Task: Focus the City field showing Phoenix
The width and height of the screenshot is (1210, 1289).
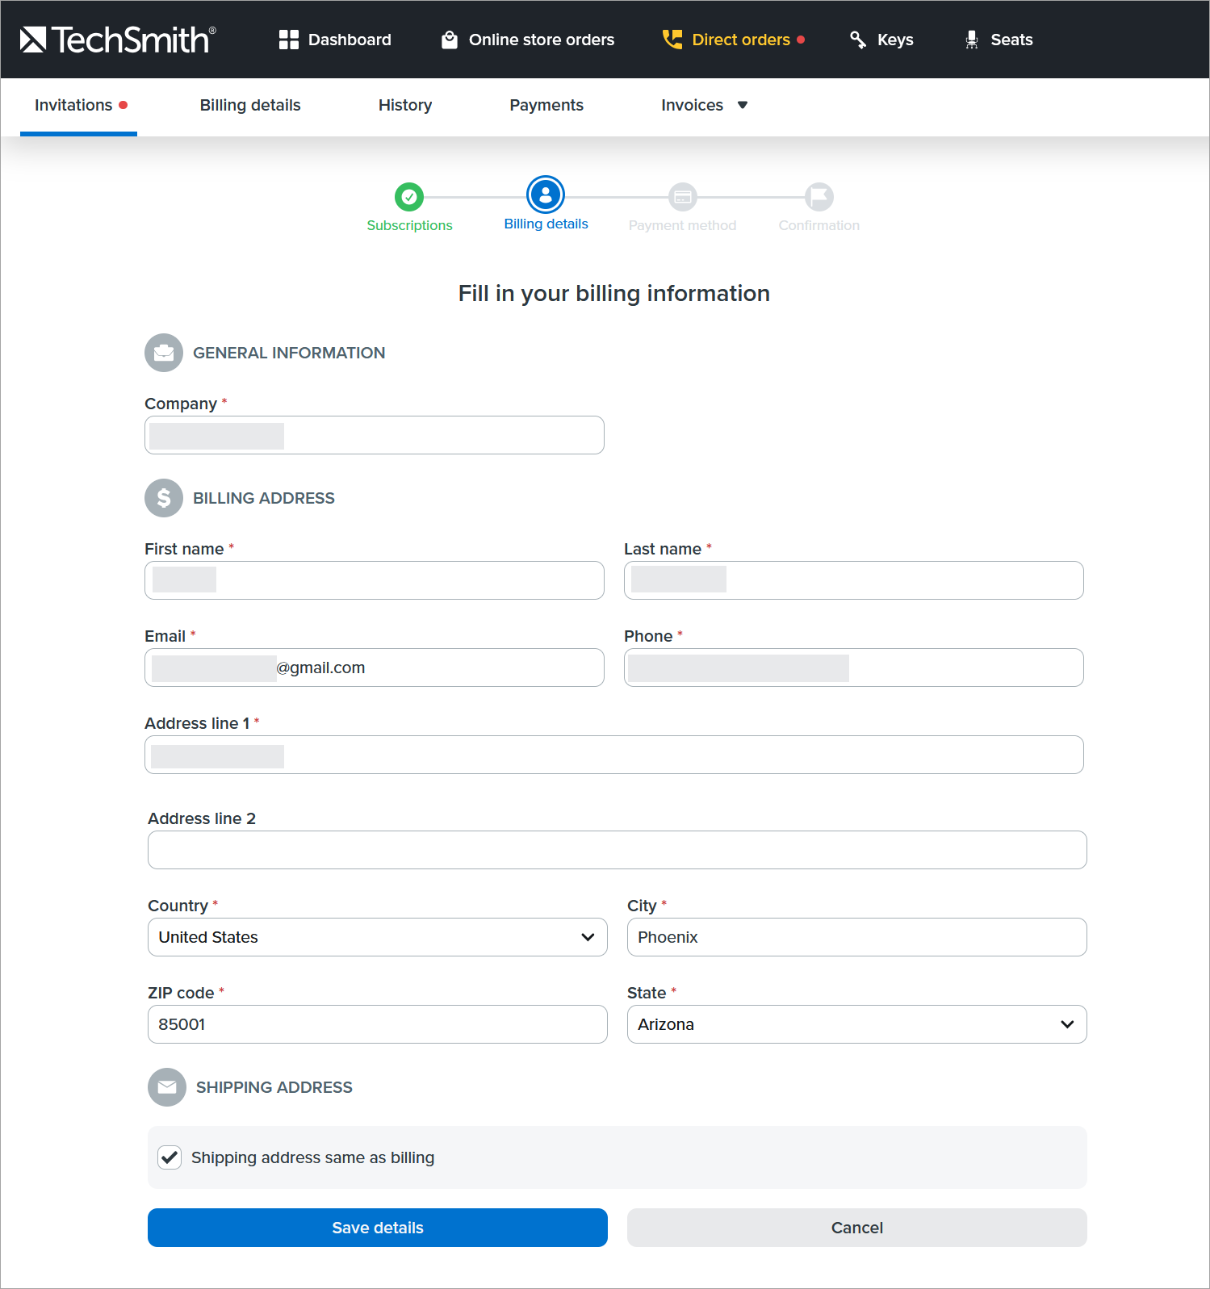Action: coord(857,937)
